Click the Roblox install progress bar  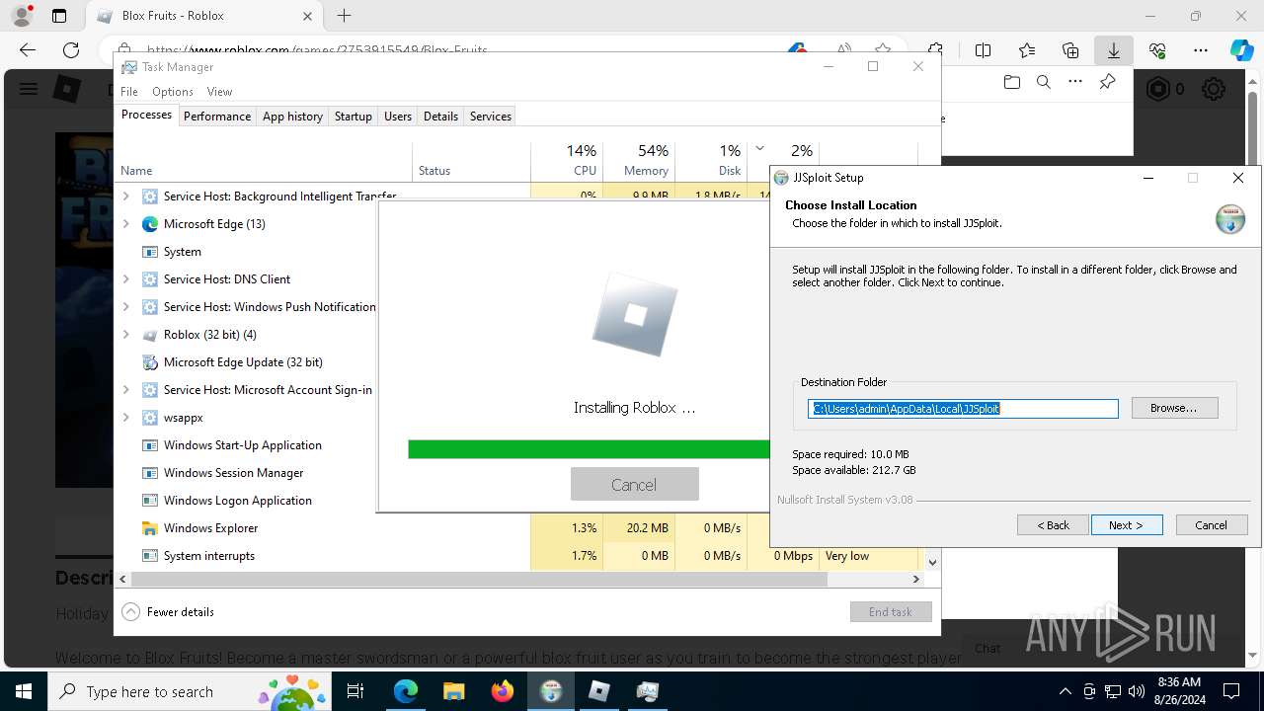pyautogui.click(x=589, y=449)
